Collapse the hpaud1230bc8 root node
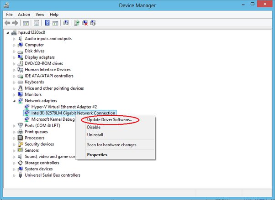Image resolution: width=275 pixels, height=200 pixels. click(x=8, y=32)
